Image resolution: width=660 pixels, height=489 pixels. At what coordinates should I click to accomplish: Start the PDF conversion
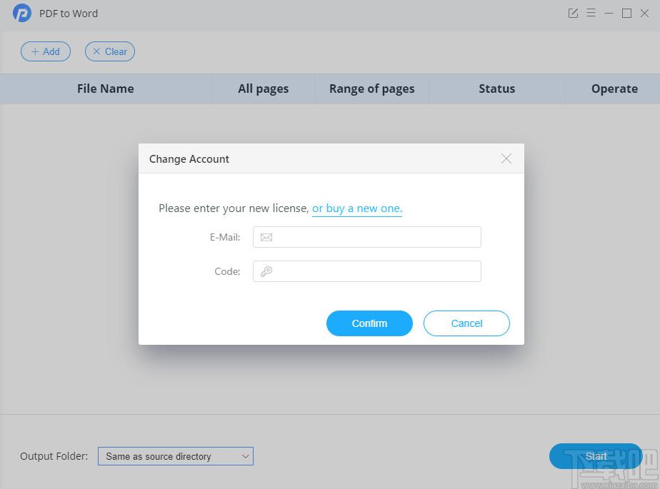[x=596, y=456]
